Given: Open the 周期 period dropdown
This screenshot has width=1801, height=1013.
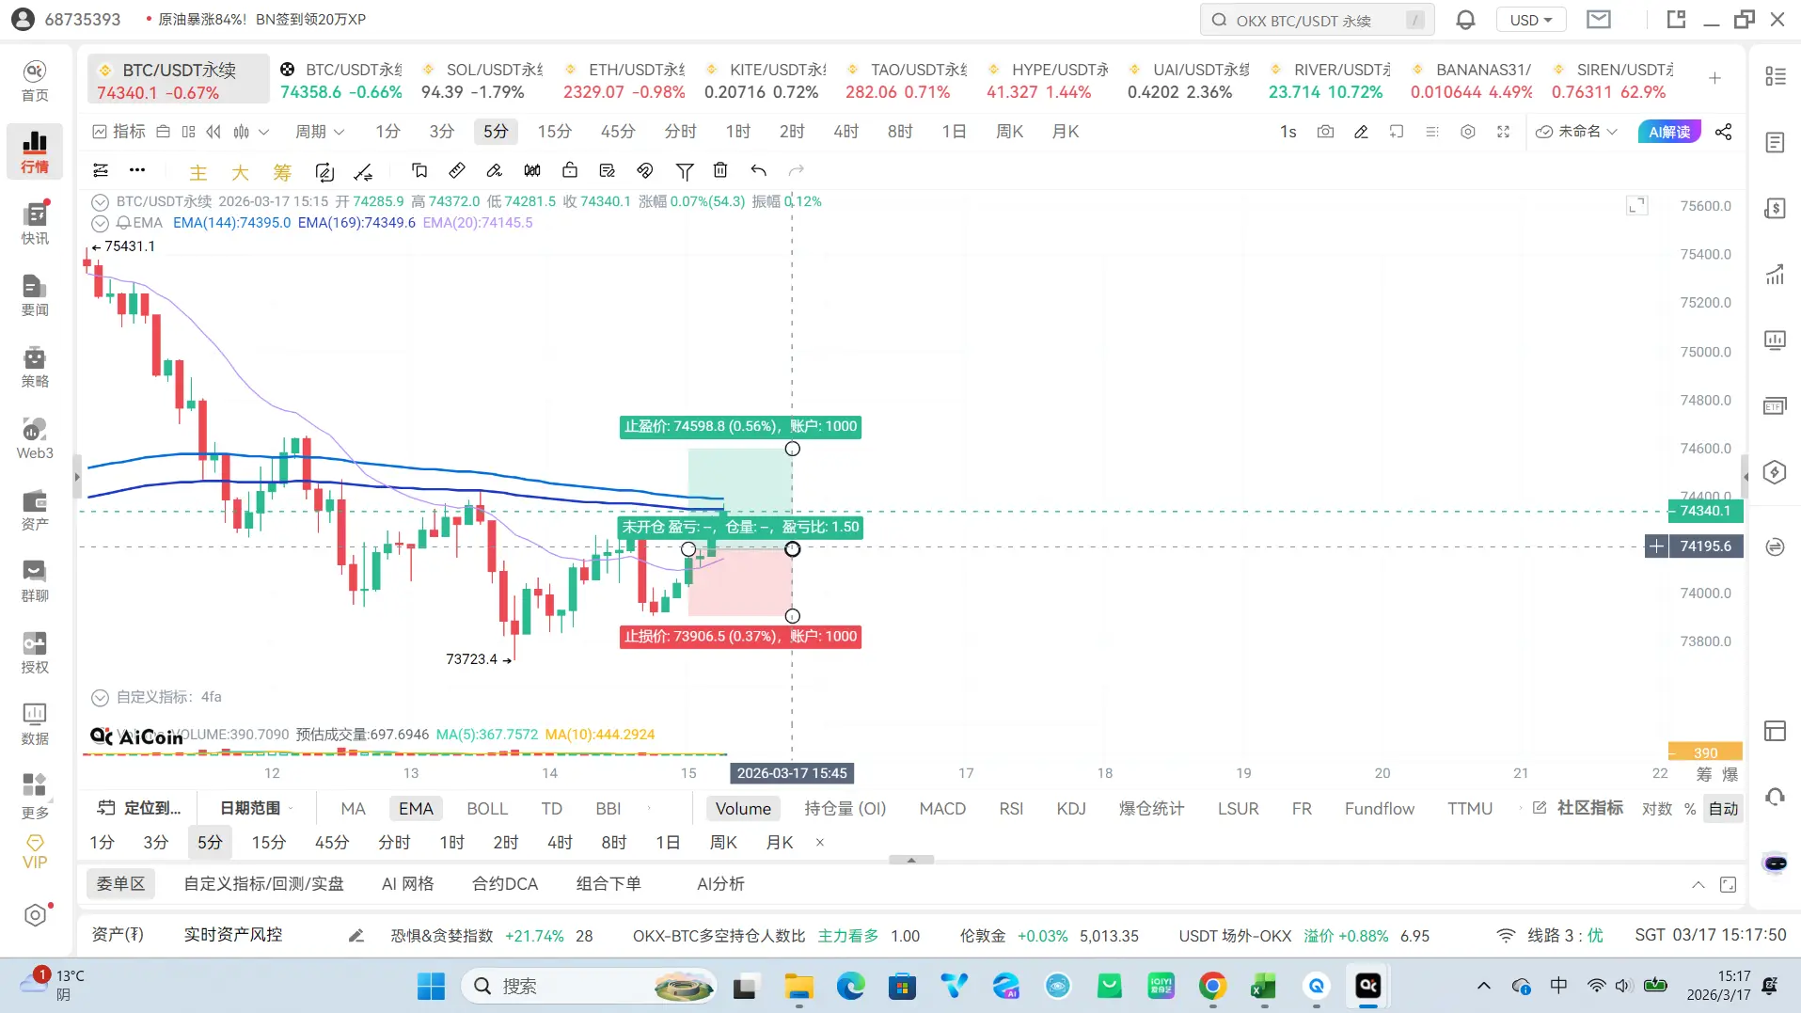Looking at the screenshot, I should coord(320,132).
